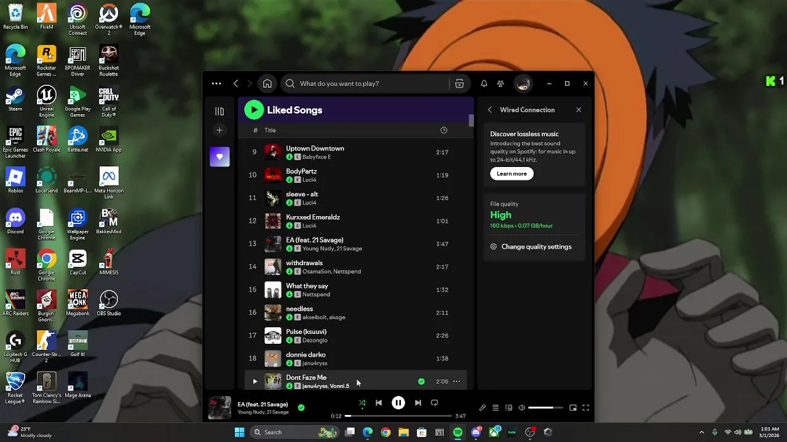
Task: Open Change quality settings
Action: coord(531,247)
